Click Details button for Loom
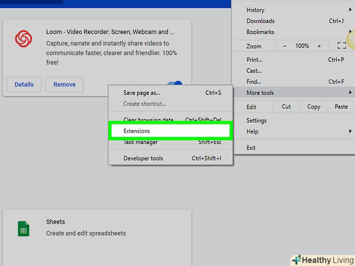Viewport: 355px width, 266px height. (24, 85)
